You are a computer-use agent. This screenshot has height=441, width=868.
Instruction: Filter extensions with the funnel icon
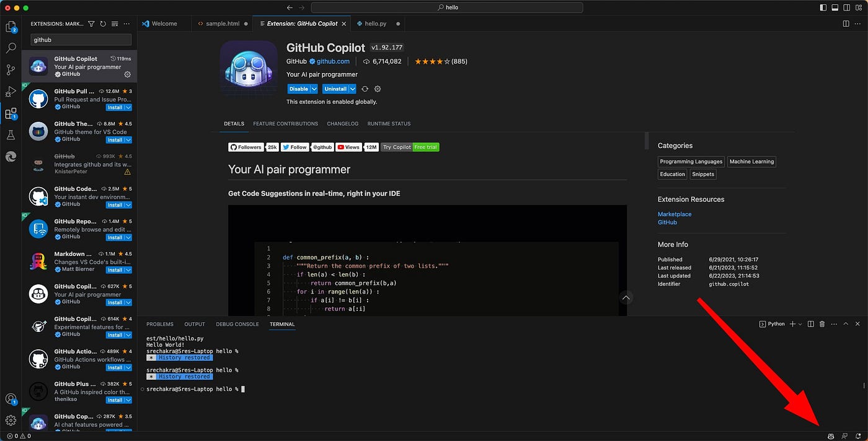click(x=91, y=24)
